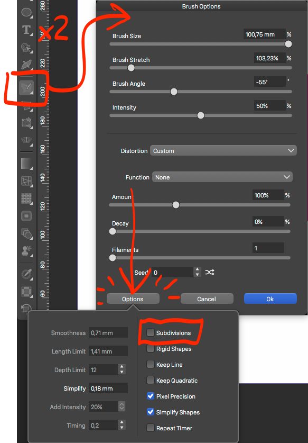The image size is (308, 443).
Task: Click the shuffle Seed randomize icon
Action: click(x=209, y=273)
